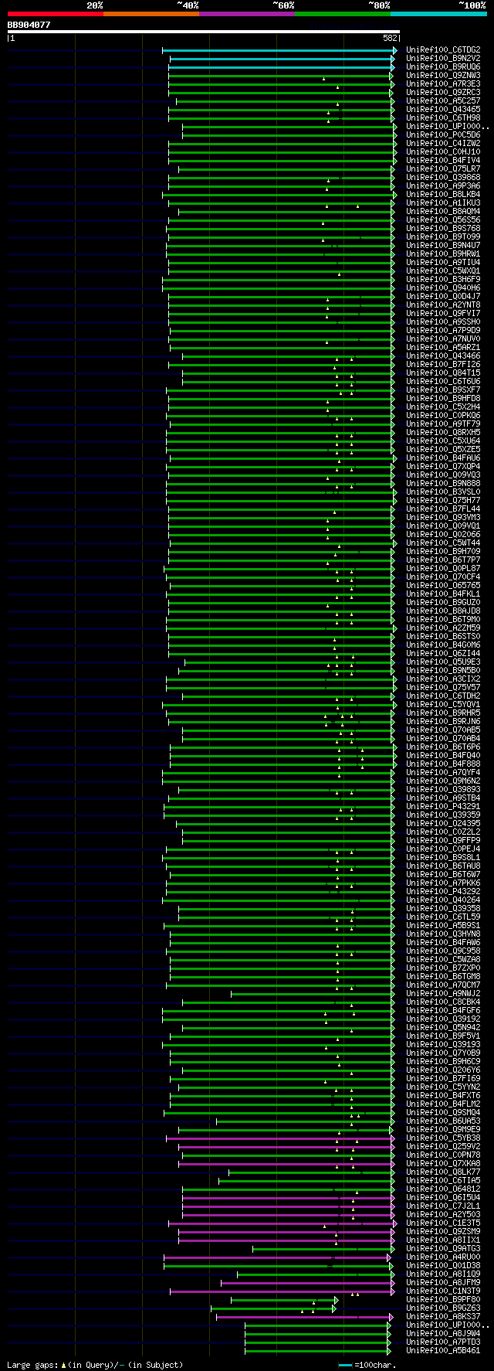This screenshot has height=1371, width=494.
Task: Click the purple ~60% identity legend segment
Action: [247, 14]
